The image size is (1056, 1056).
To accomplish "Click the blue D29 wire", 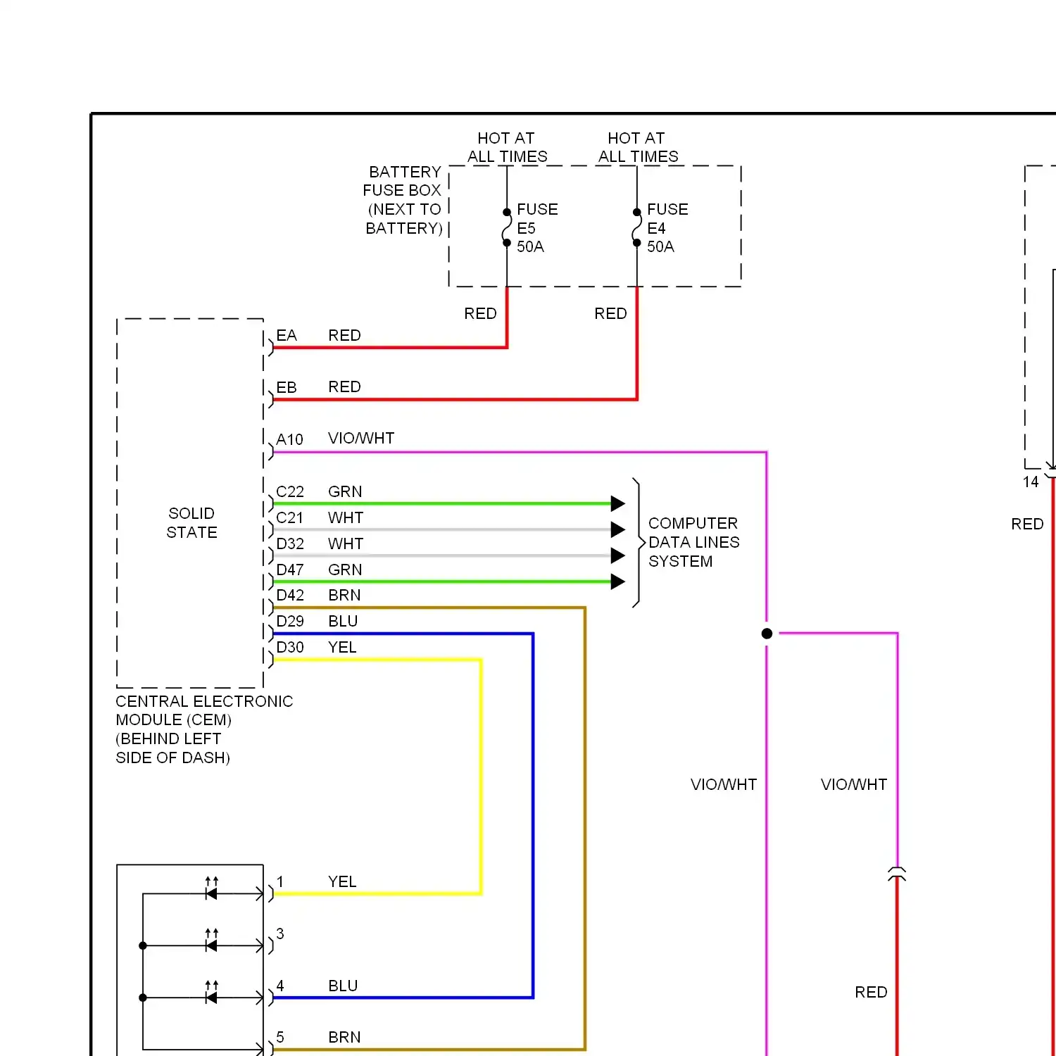I will (533, 815).
